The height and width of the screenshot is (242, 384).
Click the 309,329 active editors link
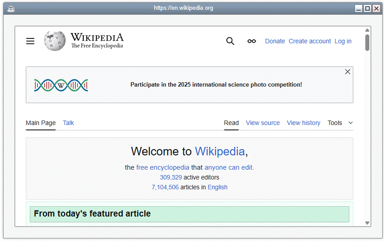(x=171, y=177)
